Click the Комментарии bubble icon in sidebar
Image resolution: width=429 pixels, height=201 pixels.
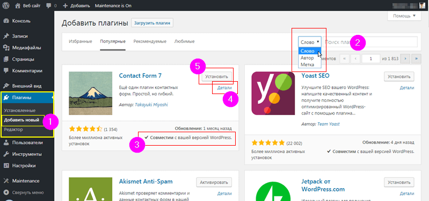6,70
